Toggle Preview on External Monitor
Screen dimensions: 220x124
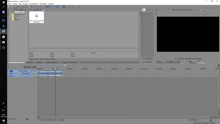(x=162, y=10)
